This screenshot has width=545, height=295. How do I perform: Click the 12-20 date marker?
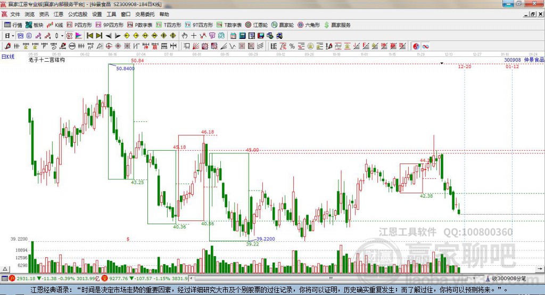464,67
